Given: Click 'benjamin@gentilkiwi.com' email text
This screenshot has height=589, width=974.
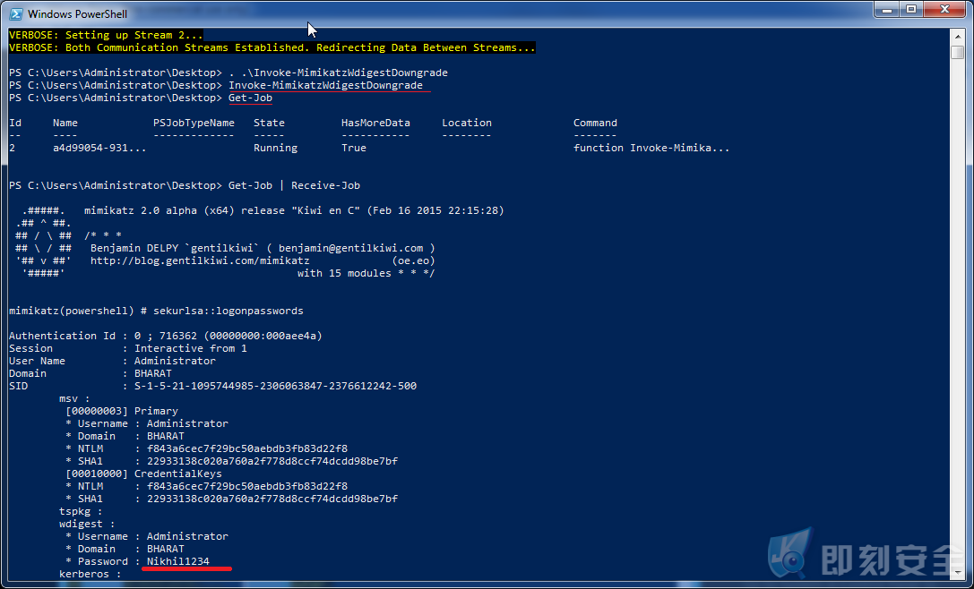Looking at the screenshot, I should pos(350,248).
